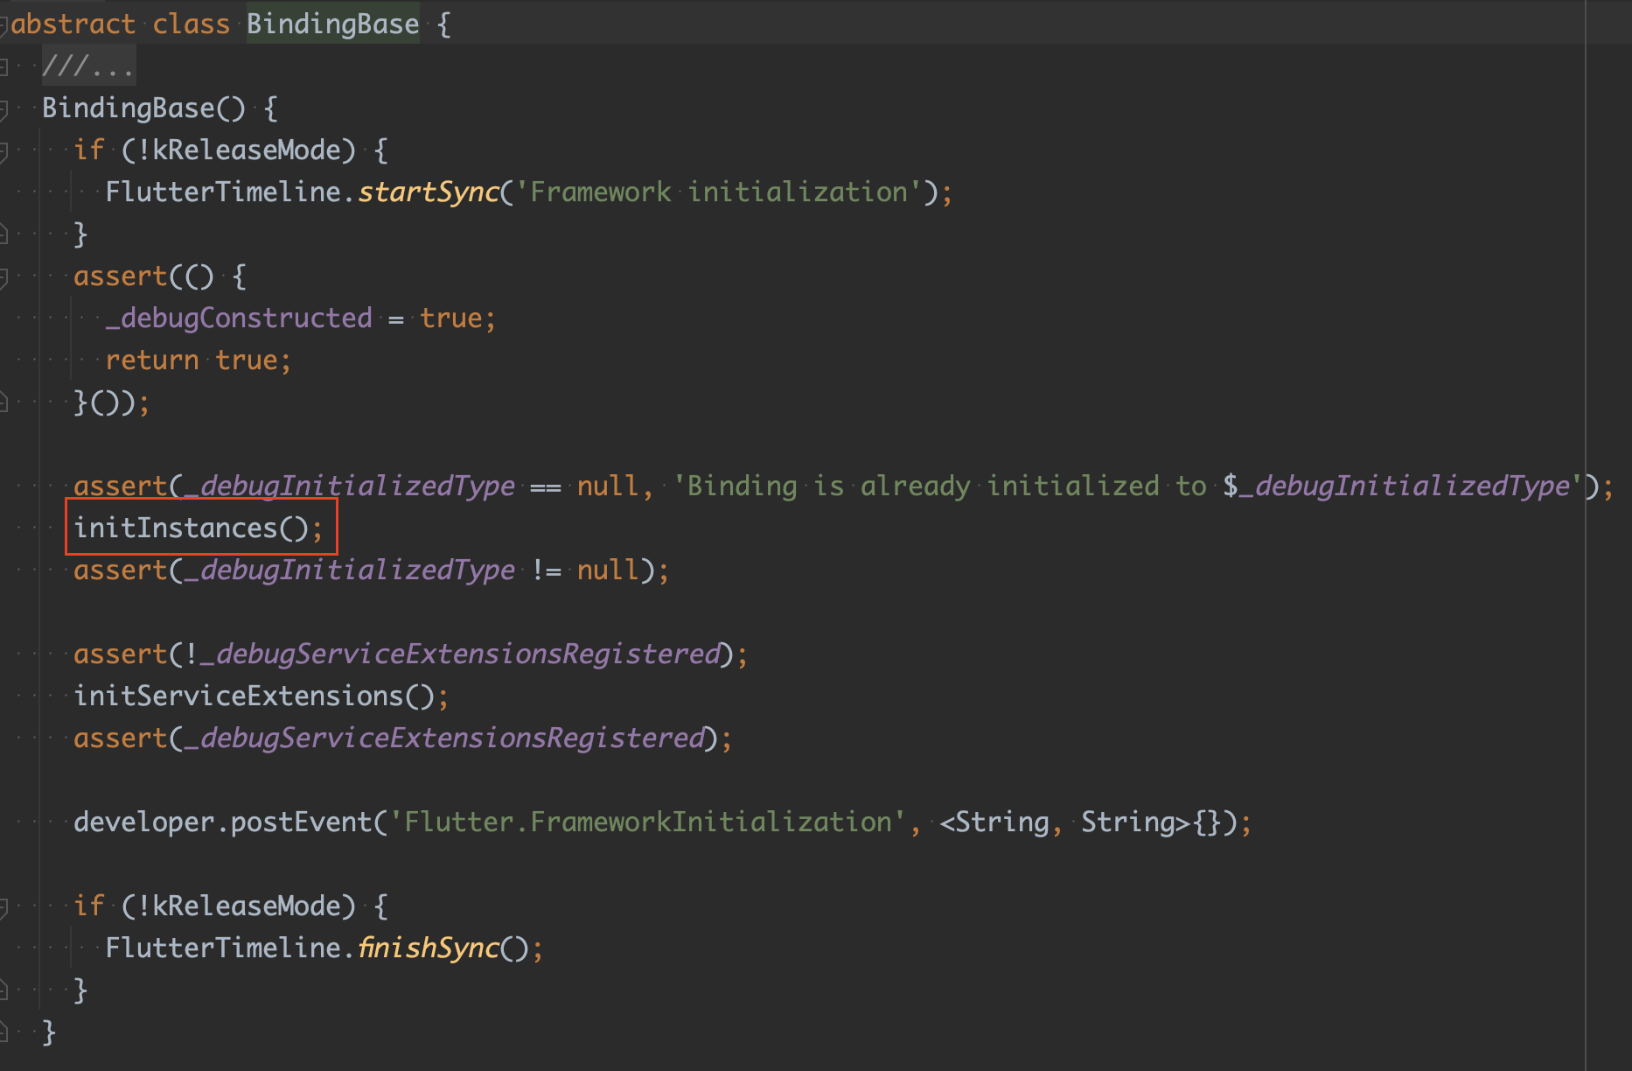Screen dimensions: 1632x1071
Task: Click the '<String, String>{}' map literal
Action: [x=1081, y=822]
